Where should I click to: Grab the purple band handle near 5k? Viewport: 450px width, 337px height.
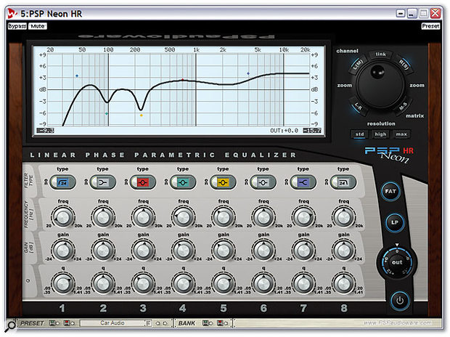248,73
